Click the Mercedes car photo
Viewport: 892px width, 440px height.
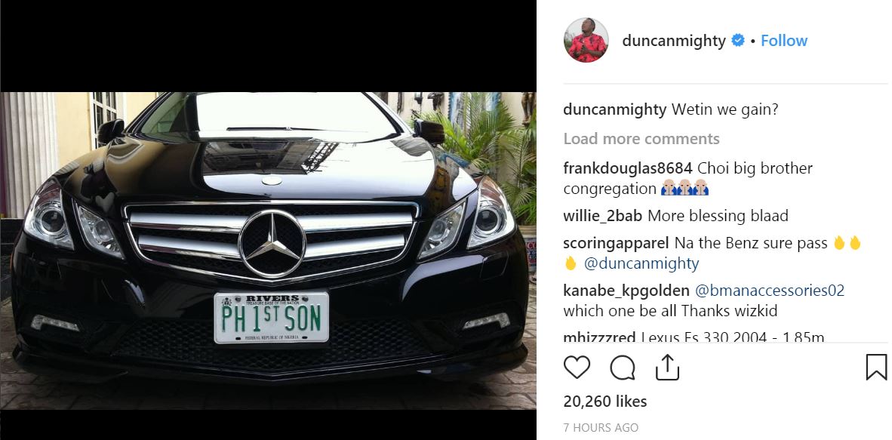tap(268, 251)
